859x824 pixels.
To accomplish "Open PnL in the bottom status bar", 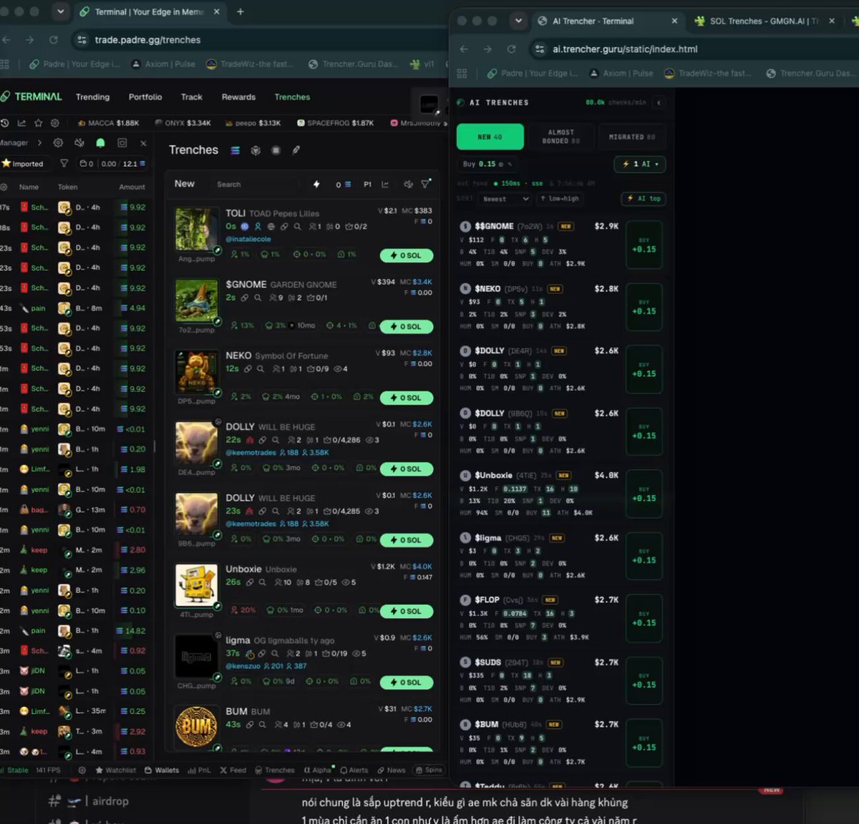I will pos(199,770).
